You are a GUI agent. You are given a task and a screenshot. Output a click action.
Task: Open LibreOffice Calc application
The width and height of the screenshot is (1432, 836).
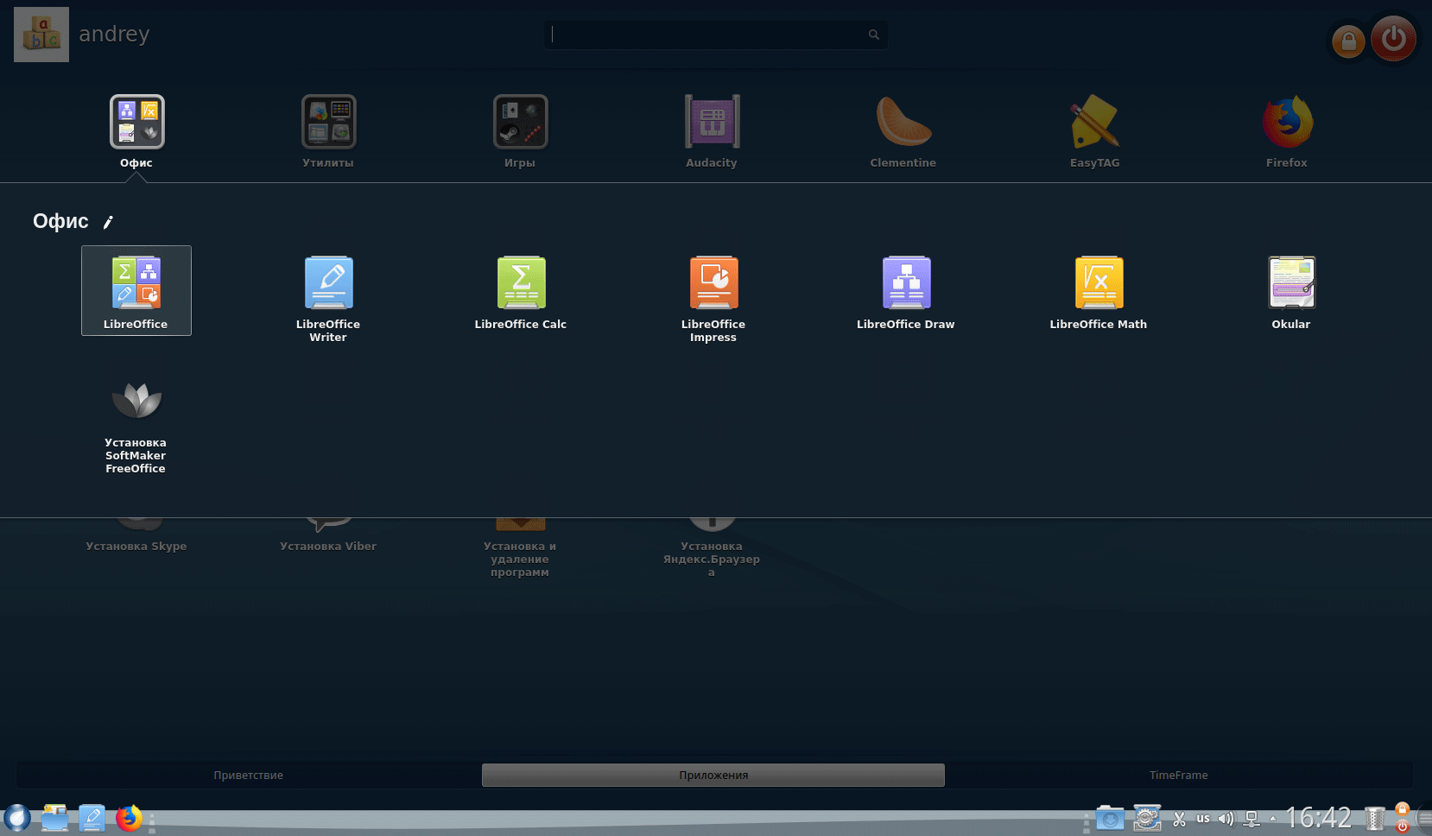click(x=521, y=283)
